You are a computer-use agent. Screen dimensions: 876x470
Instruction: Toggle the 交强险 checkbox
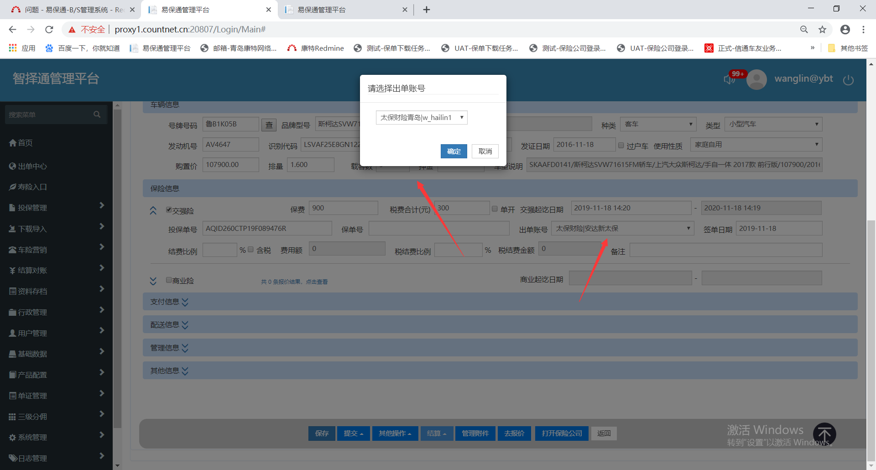click(169, 210)
